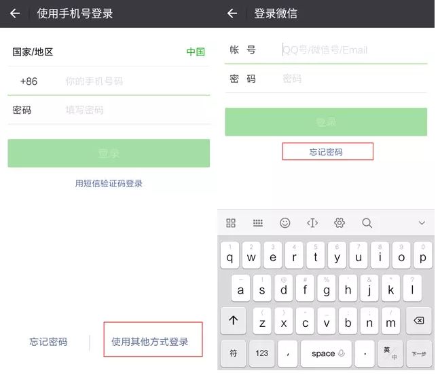The width and height of the screenshot is (440, 375).
Task: Tap the i key
Action: pos(380,256)
